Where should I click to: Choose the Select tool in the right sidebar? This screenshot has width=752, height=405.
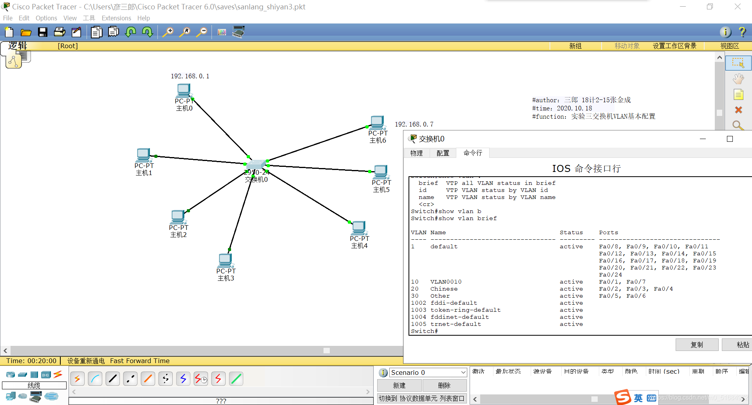click(x=738, y=63)
